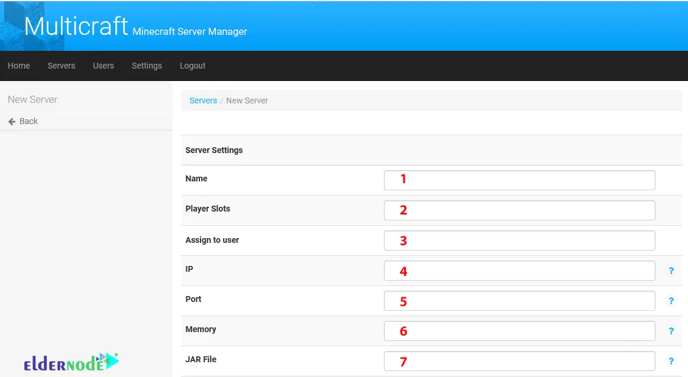Image resolution: width=688 pixels, height=377 pixels.
Task: Focus the Name input field
Action: click(x=519, y=180)
